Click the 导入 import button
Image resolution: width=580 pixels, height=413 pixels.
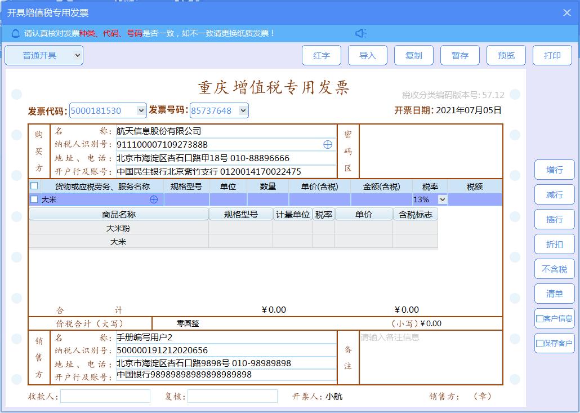(367, 55)
